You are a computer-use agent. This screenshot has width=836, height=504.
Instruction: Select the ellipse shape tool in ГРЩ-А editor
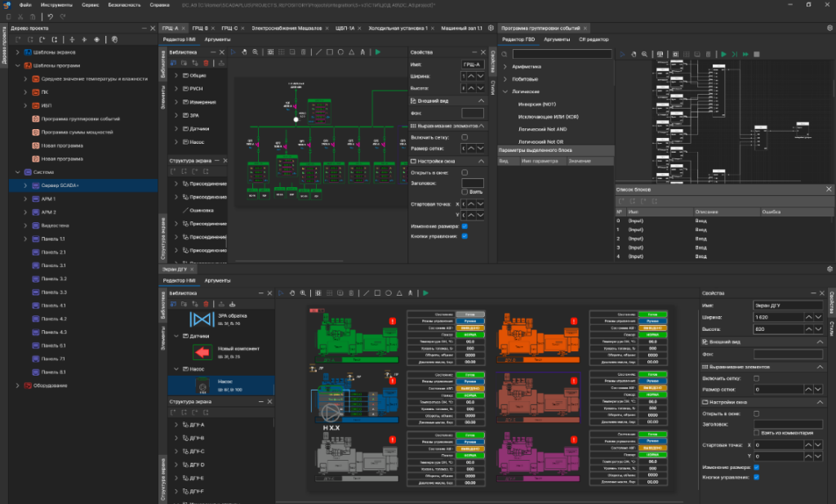(340, 52)
